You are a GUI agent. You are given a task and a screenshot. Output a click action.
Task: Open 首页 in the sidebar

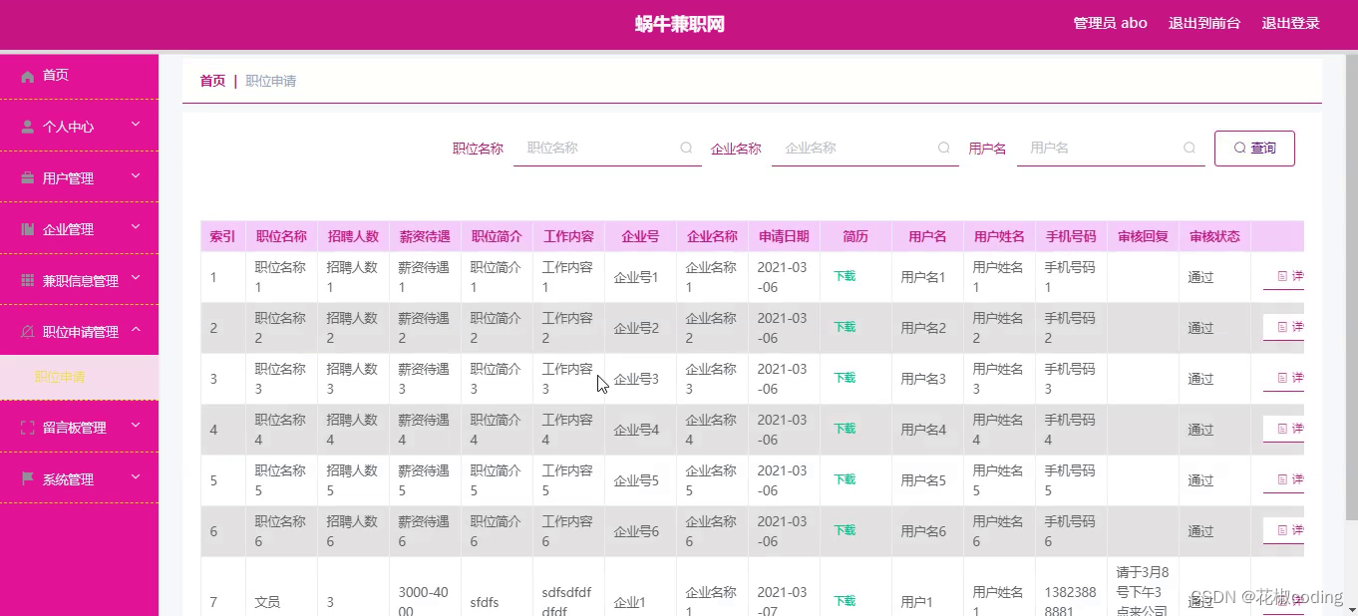click(x=79, y=76)
